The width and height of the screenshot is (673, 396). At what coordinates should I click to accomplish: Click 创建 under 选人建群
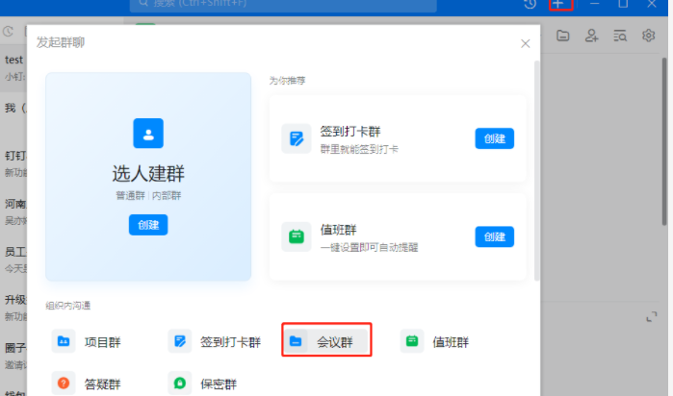point(148,225)
